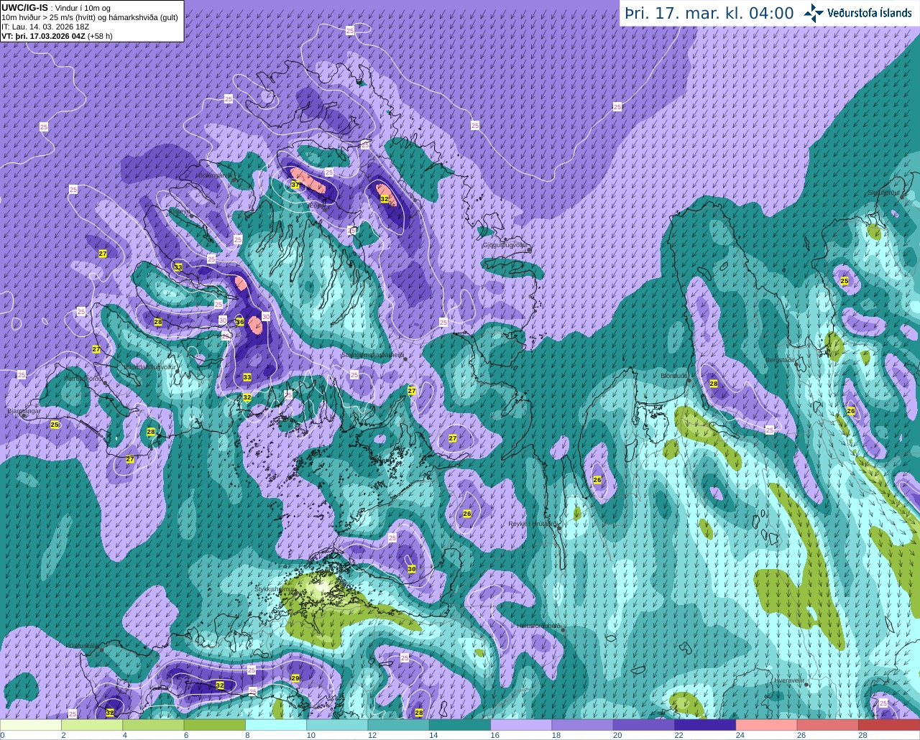The image size is (920, 740).
Task: Click gust marker 26 near Bergstaðir
Action: tap(851, 411)
